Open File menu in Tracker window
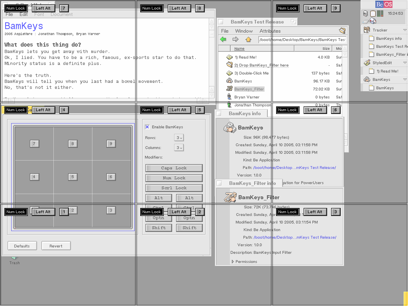Viewport: 408px width, 306px height. click(x=225, y=31)
